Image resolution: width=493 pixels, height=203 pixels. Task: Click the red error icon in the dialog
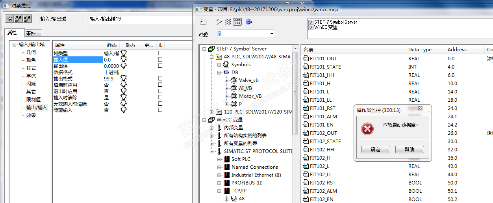point(367,129)
